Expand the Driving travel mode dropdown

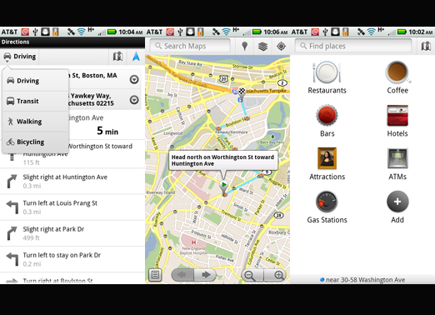[19, 57]
